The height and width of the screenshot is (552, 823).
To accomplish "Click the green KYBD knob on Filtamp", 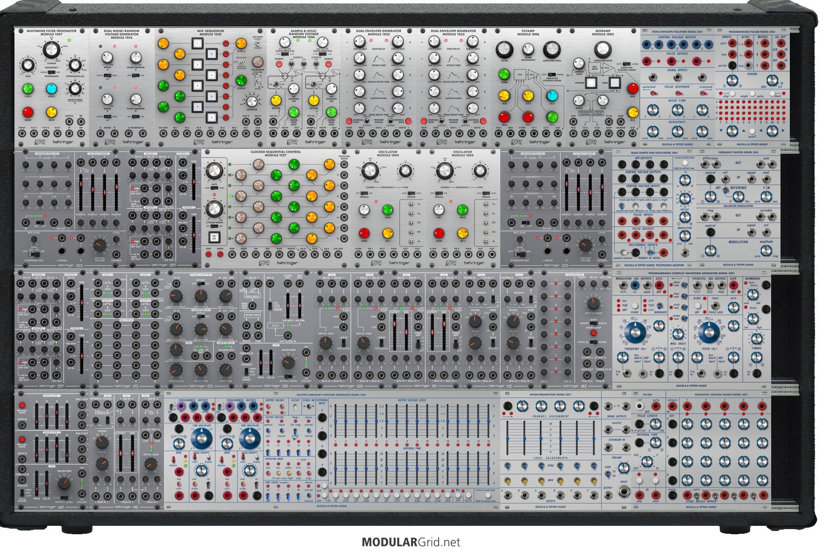I will point(504,74).
